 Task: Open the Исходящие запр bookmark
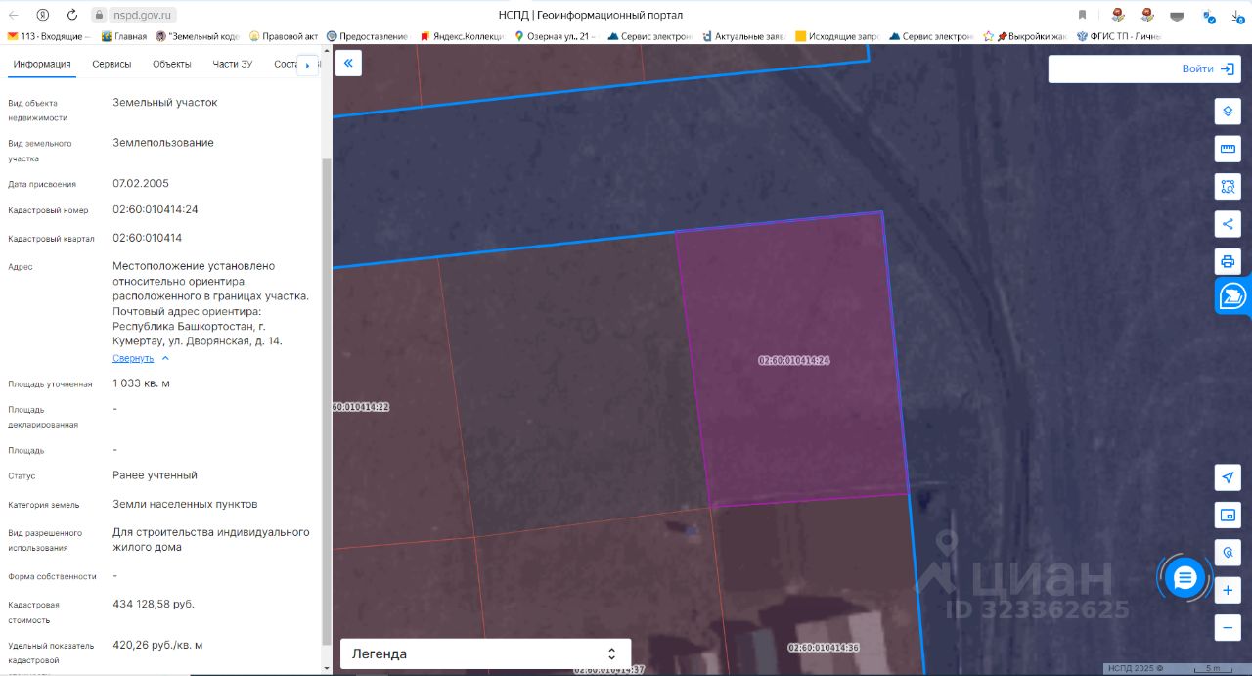(836, 36)
